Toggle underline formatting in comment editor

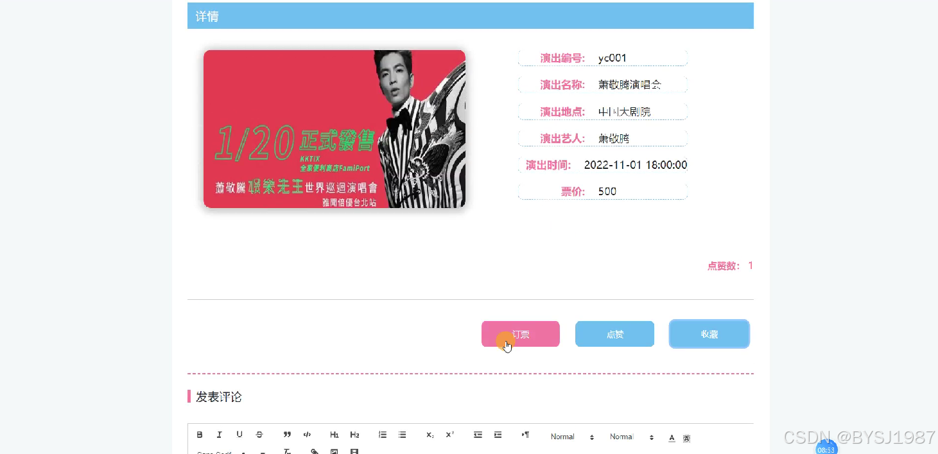coord(239,435)
